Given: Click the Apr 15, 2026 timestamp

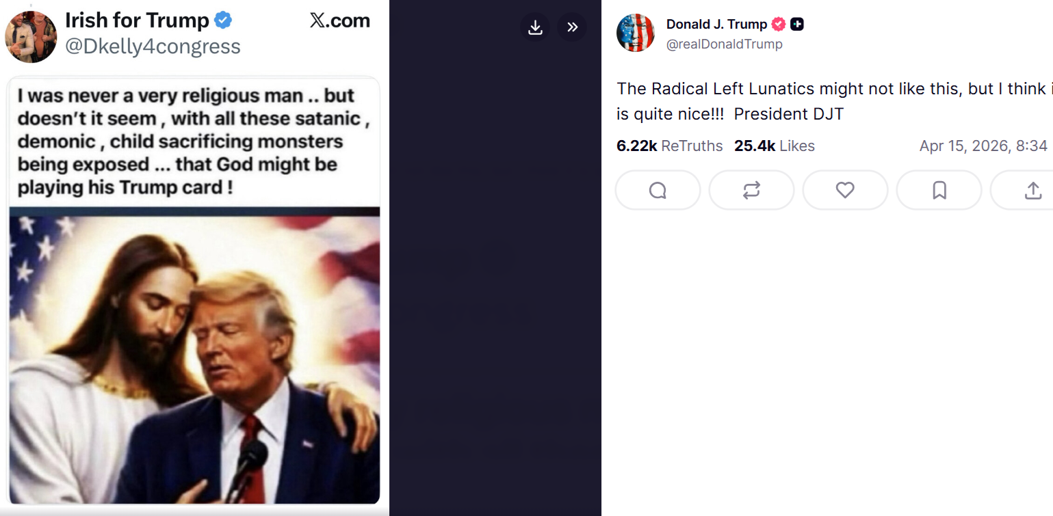Looking at the screenshot, I should point(983,146).
